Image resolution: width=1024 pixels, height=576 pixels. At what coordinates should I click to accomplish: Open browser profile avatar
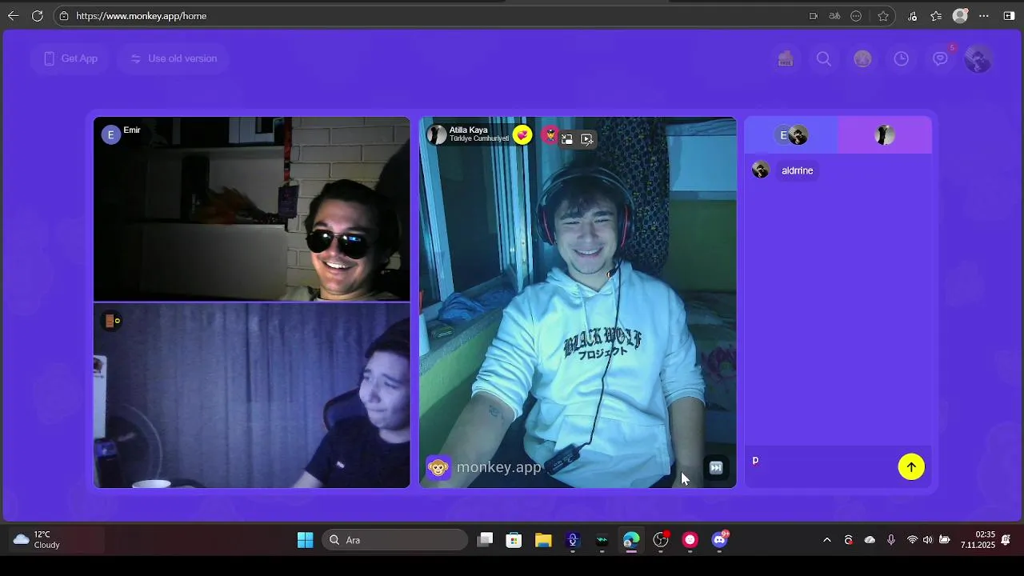tap(961, 16)
